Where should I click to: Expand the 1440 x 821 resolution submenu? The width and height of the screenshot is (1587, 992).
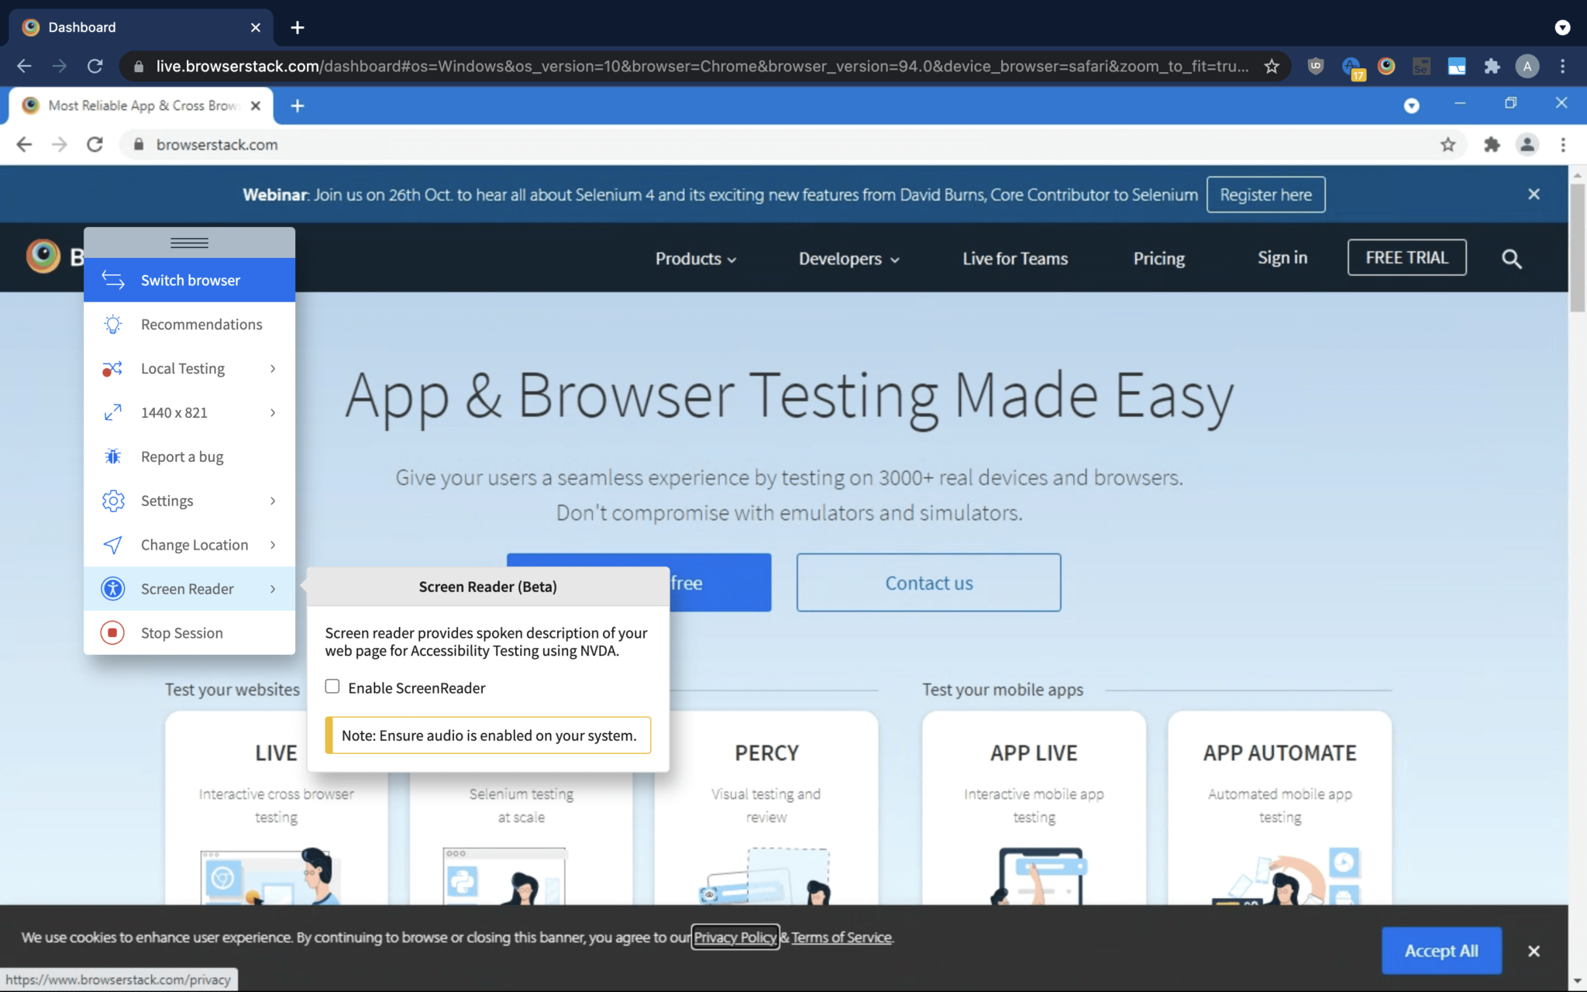(273, 412)
